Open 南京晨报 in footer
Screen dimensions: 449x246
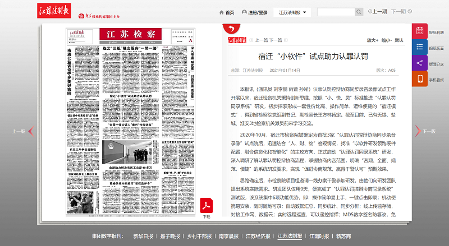pyautogui.click(x=229, y=236)
